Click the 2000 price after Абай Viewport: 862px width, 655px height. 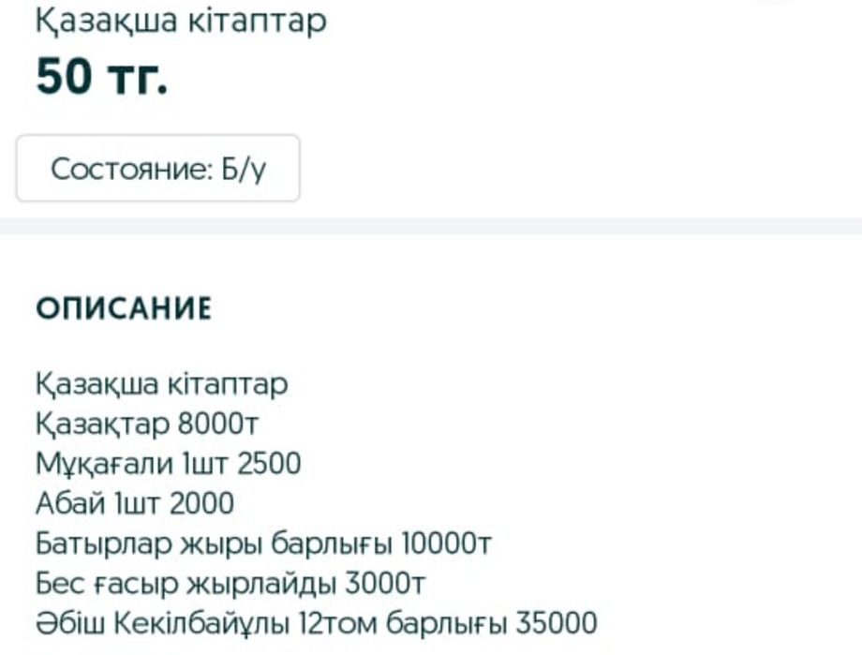pyautogui.click(x=201, y=503)
